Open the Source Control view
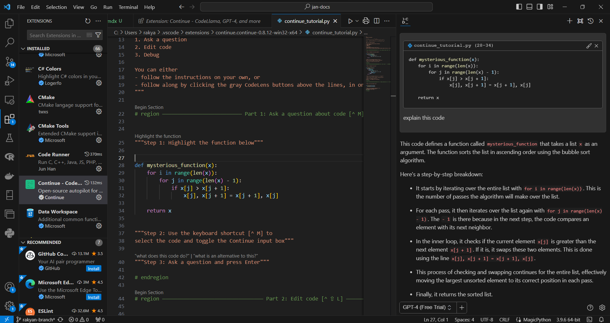610x323 pixels. pos(10,62)
